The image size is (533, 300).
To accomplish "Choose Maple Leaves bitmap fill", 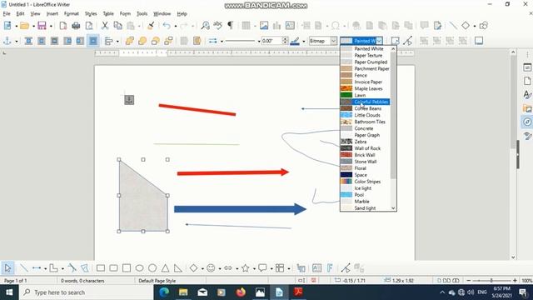I will point(365,88).
